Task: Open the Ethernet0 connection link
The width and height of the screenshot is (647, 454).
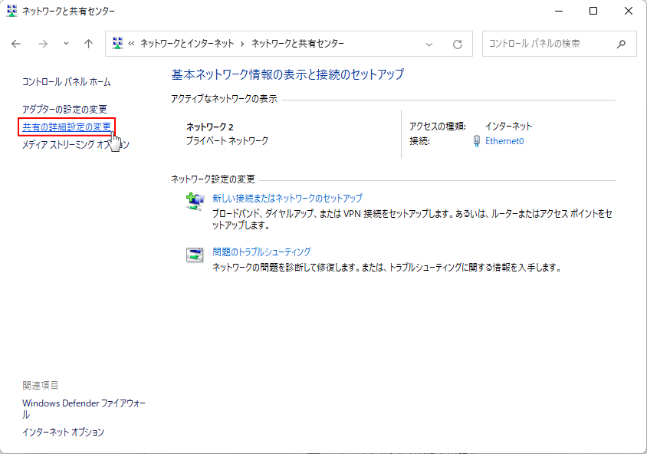Action: click(x=504, y=141)
